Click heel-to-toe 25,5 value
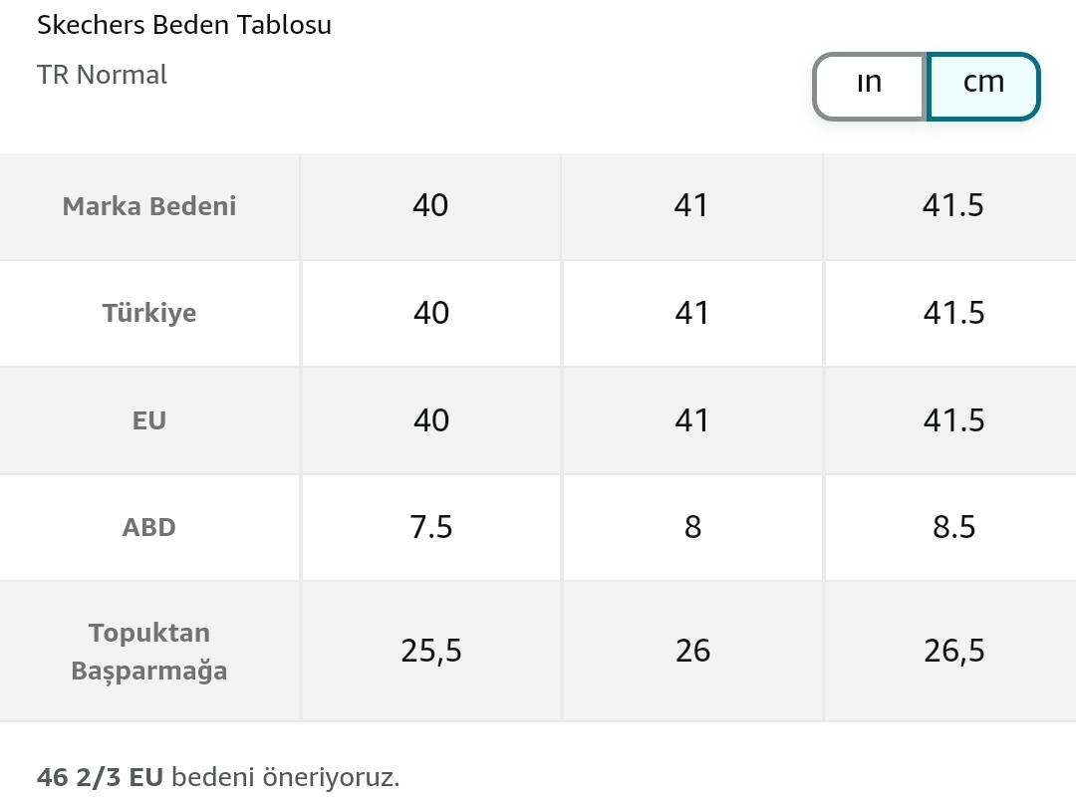The width and height of the screenshot is (1076, 812). 431,652
